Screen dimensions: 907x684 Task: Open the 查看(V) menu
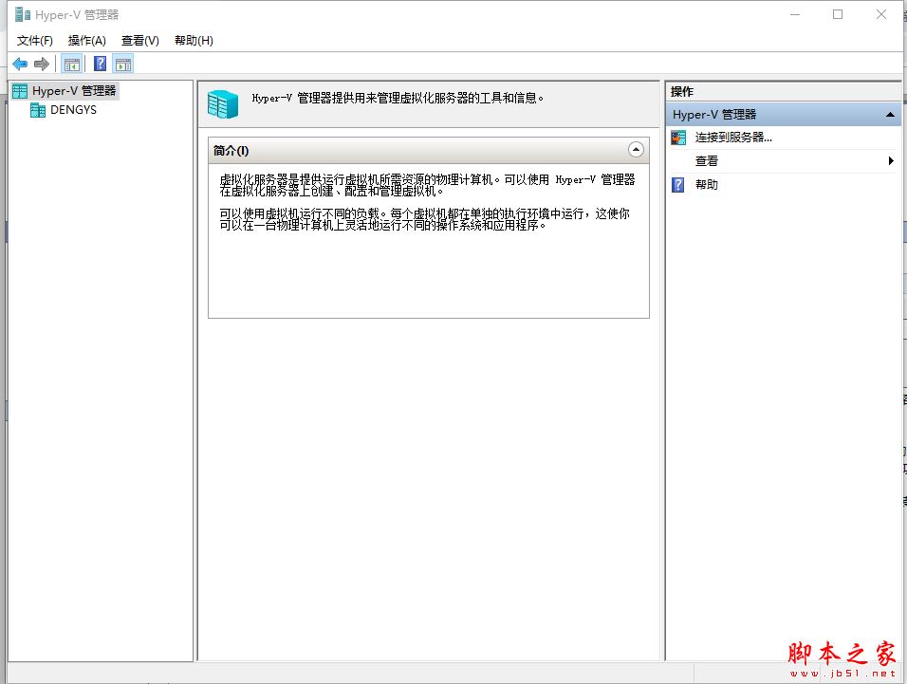tap(140, 41)
